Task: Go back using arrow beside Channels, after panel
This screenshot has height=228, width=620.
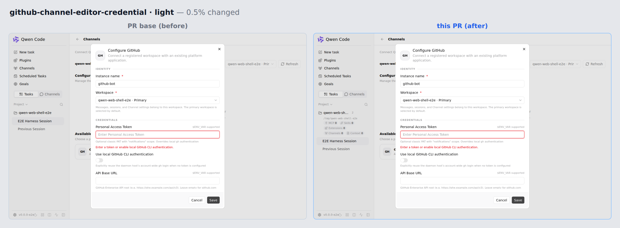Action: coord(382,39)
